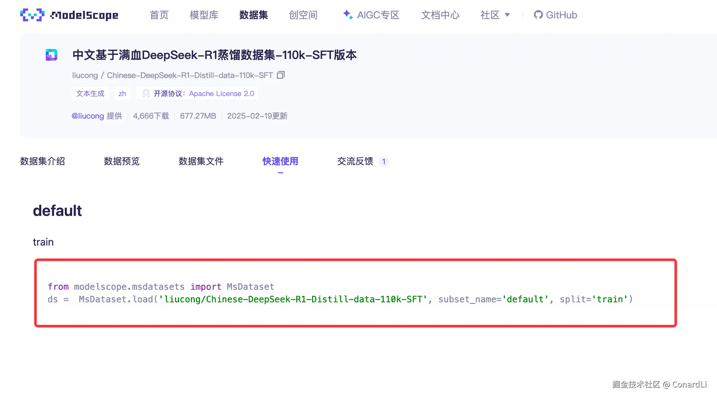Viewport: 717px width, 399px height.
Task: Click the 文本生成 tag
Action: [90, 93]
